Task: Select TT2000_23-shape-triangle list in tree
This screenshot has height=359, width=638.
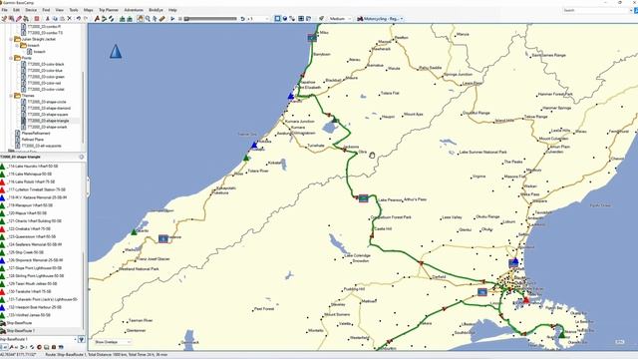Action: [x=48, y=121]
